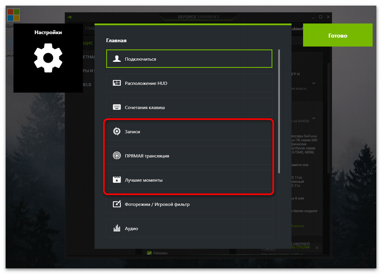The width and height of the screenshot is (382, 274).
Task: Click the clapperboard star icon for highlights
Action: (x=117, y=180)
